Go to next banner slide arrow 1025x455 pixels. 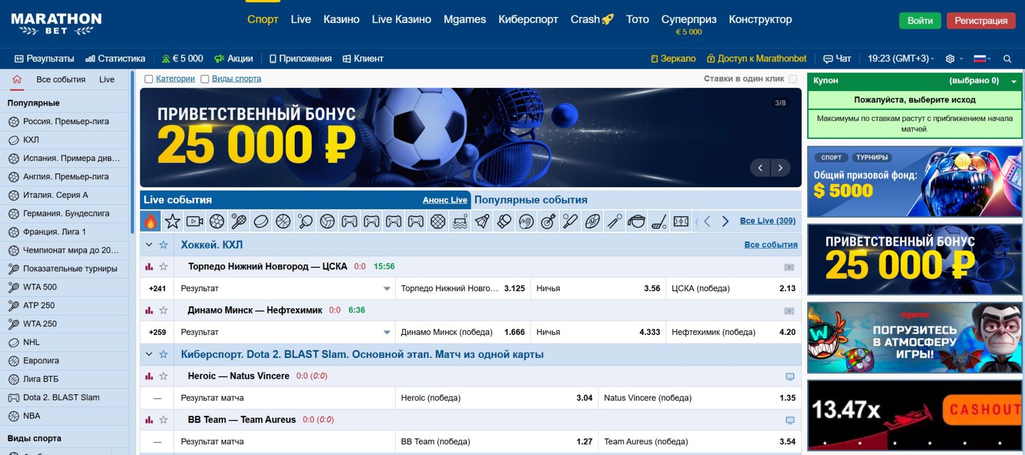tap(780, 168)
